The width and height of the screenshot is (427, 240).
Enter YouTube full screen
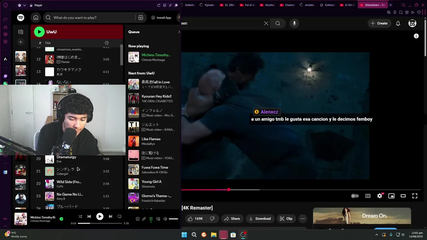[x=415, y=196]
